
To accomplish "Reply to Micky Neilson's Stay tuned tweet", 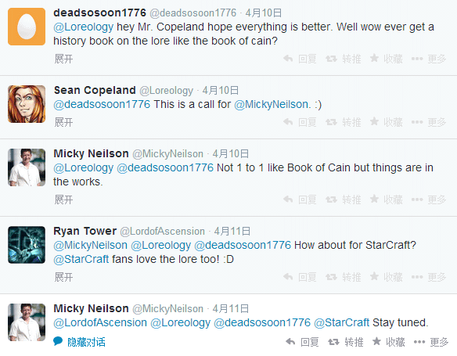I will (x=302, y=342).
